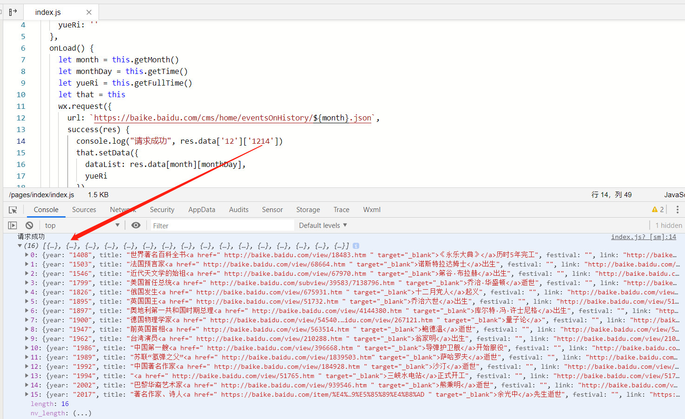Image resolution: width=685 pixels, height=419 pixels.
Task: Click the /pages/index/index.js path in status bar
Action: [x=41, y=195]
